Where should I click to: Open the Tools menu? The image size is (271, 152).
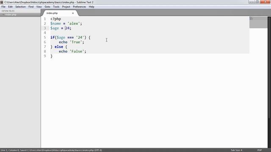point(56,7)
